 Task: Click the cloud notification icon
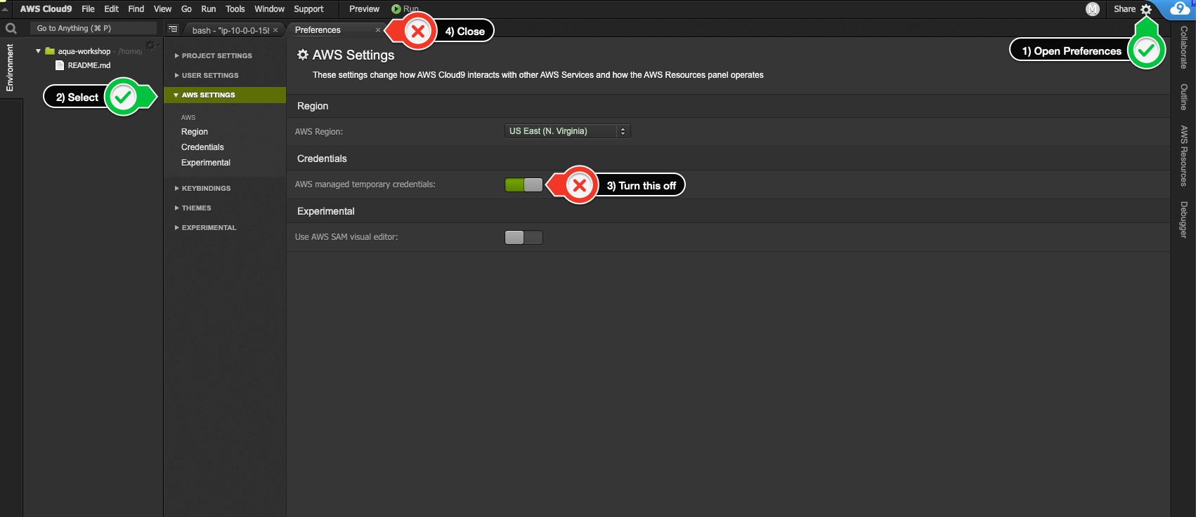pos(1180,9)
